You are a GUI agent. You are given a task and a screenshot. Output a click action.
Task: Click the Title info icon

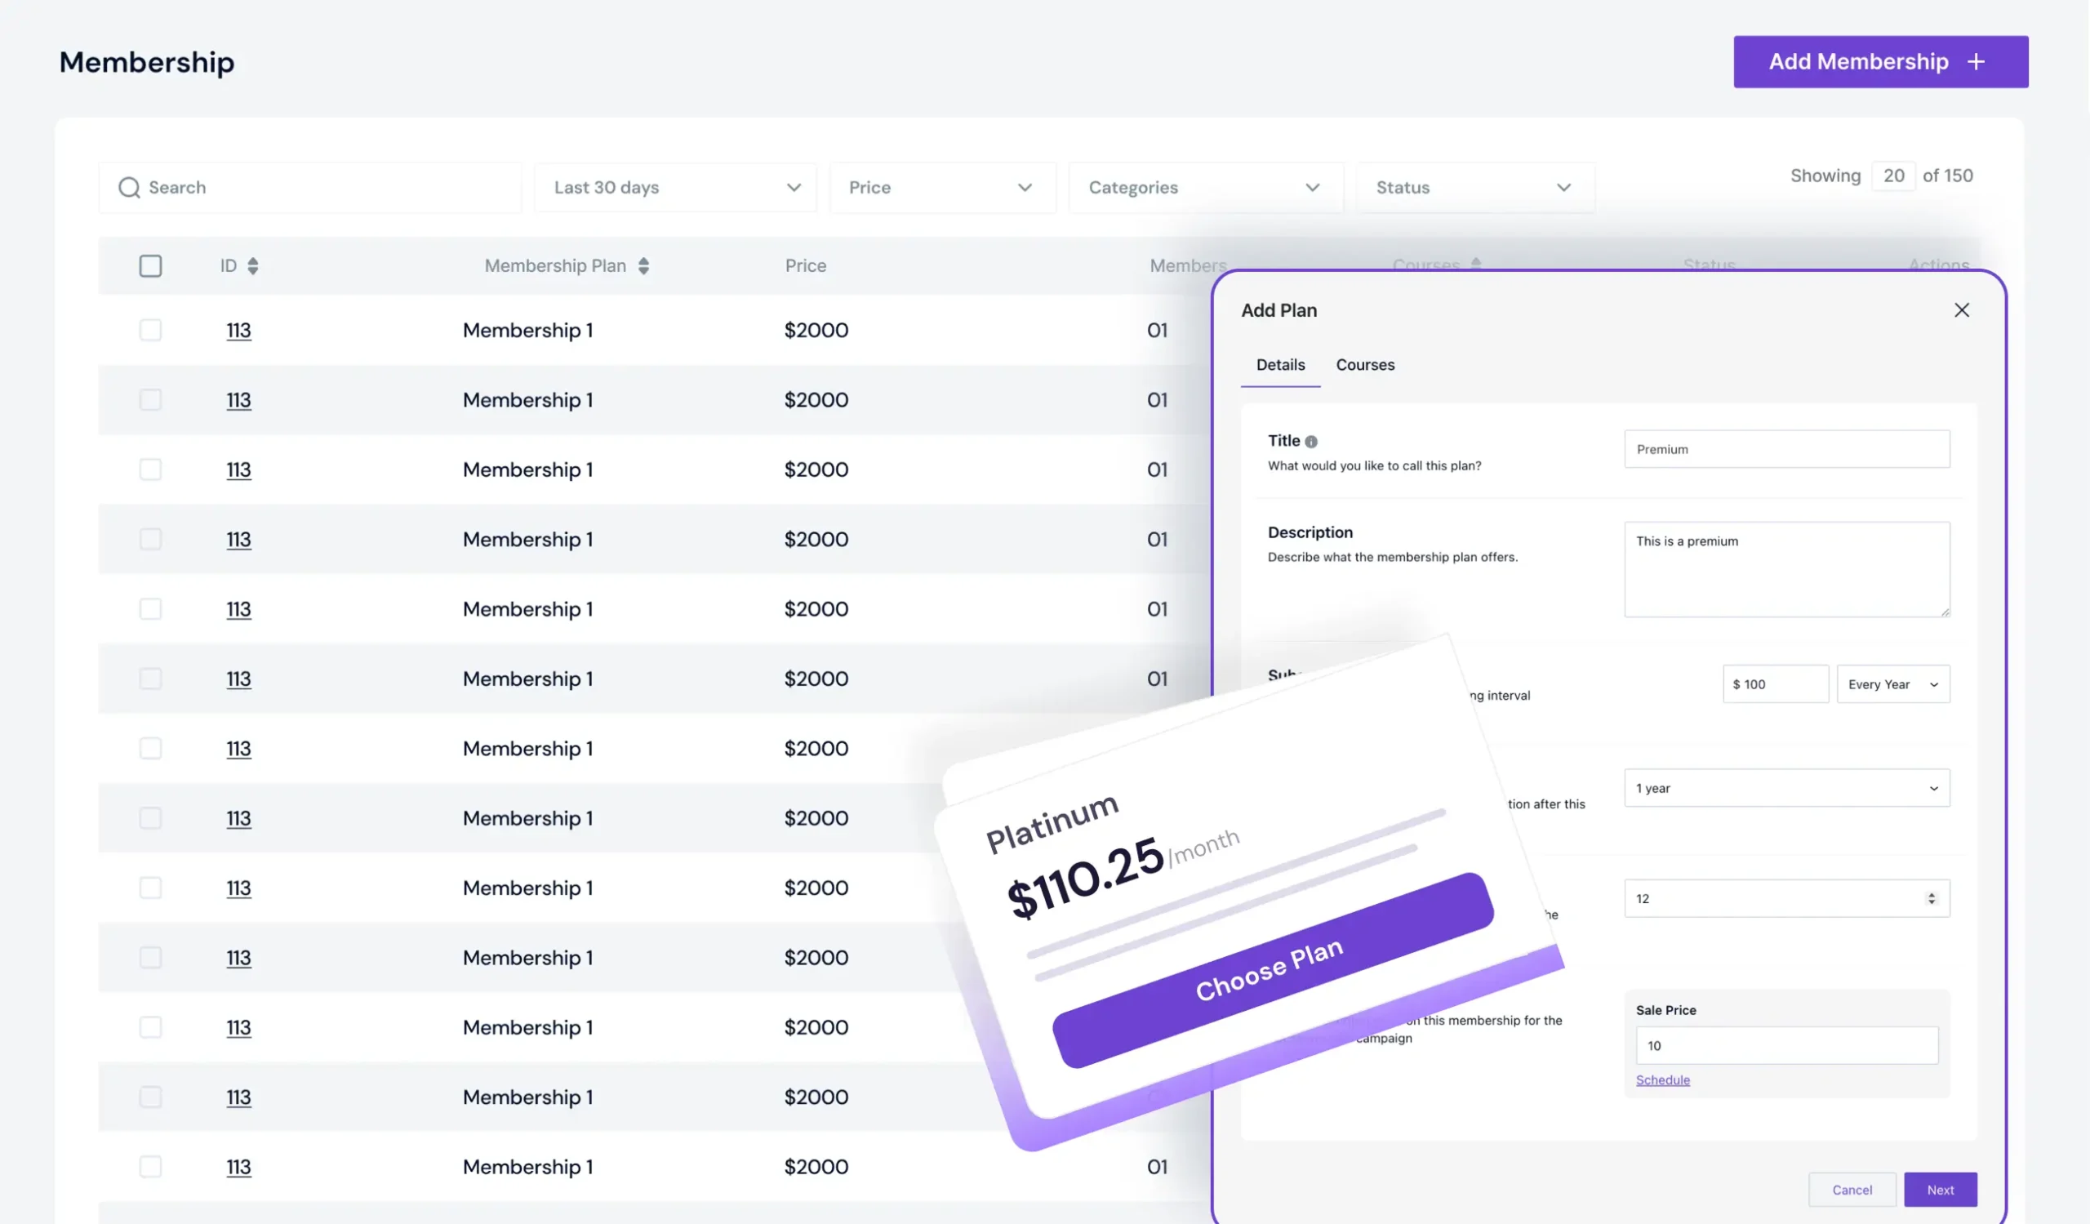click(x=1311, y=442)
